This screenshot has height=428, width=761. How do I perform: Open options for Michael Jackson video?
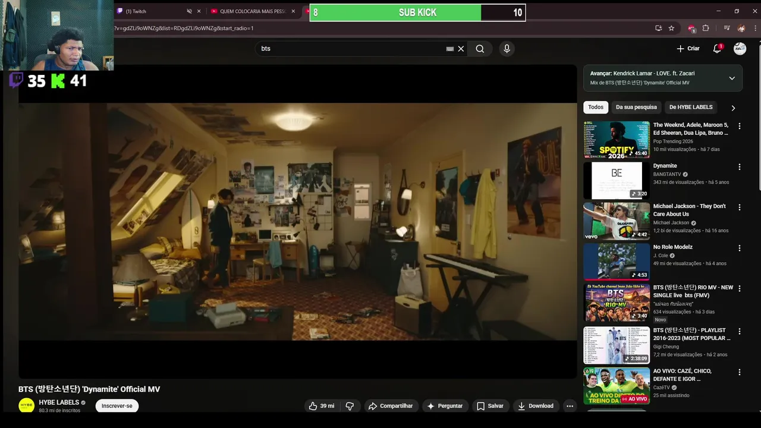coord(740,207)
